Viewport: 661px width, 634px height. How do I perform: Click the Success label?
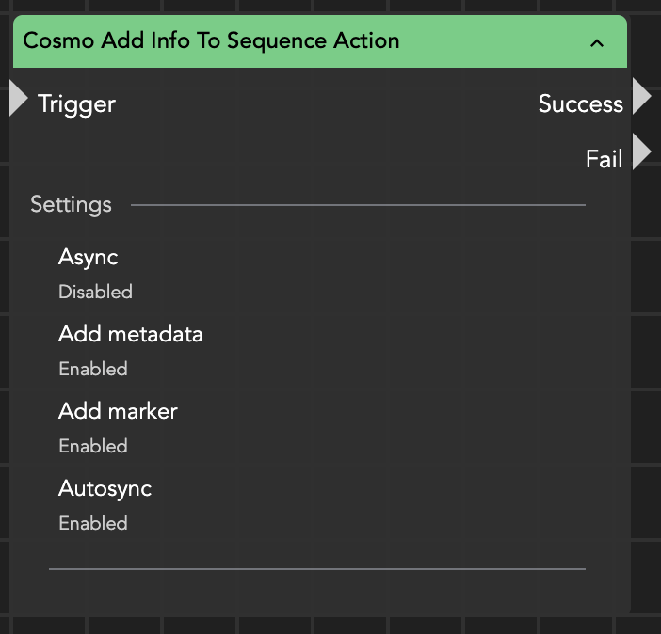(580, 103)
